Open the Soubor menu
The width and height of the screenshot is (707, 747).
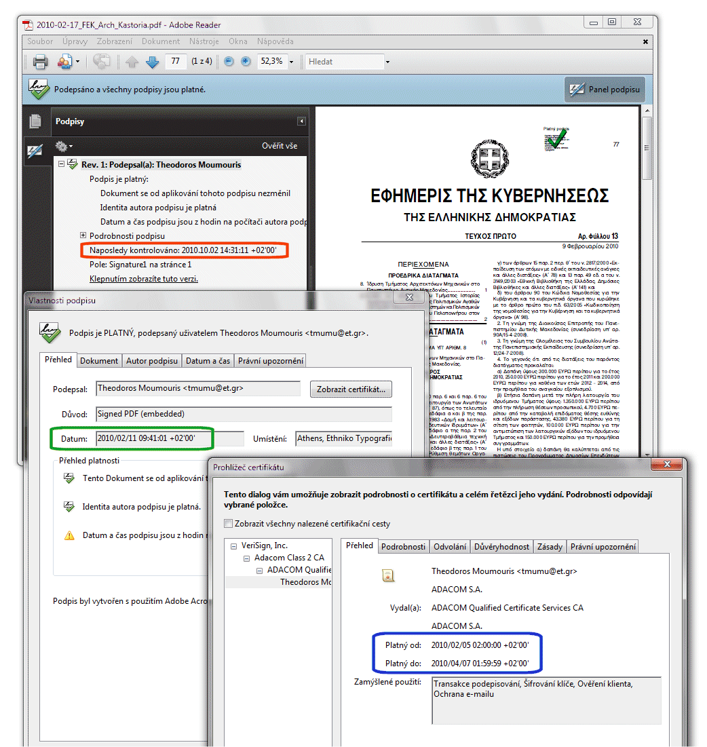[40, 41]
